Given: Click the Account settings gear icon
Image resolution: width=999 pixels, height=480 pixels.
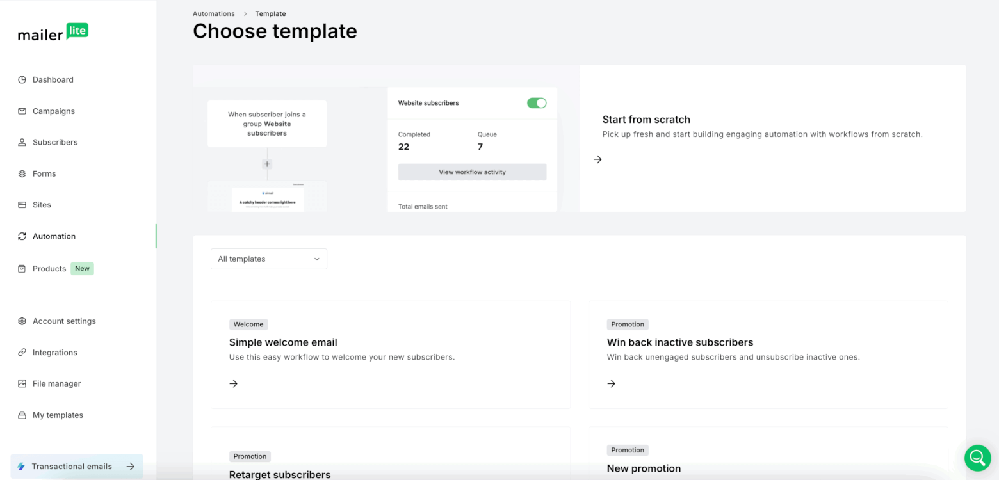Looking at the screenshot, I should coord(22,321).
